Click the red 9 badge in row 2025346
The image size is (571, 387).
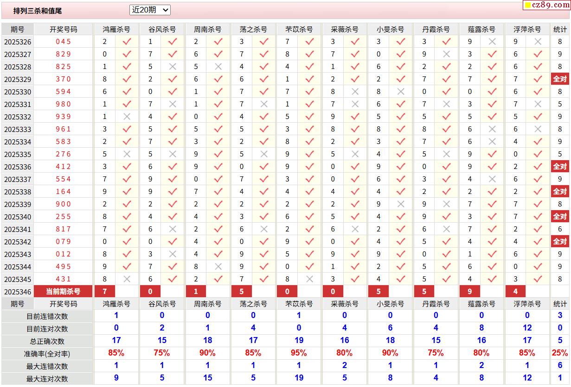coord(470,291)
